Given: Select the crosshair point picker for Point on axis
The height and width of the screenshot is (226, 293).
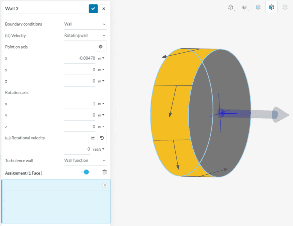Looking at the screenshot, I should 100,47.
